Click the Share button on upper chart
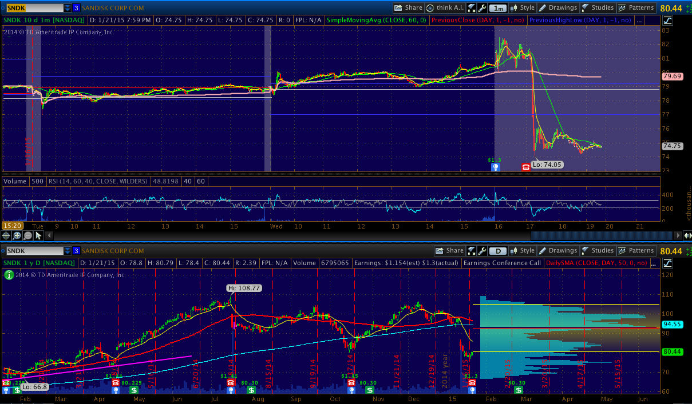Image resolution: width=692 pixels, height=404 pixels. pos(408,8)
